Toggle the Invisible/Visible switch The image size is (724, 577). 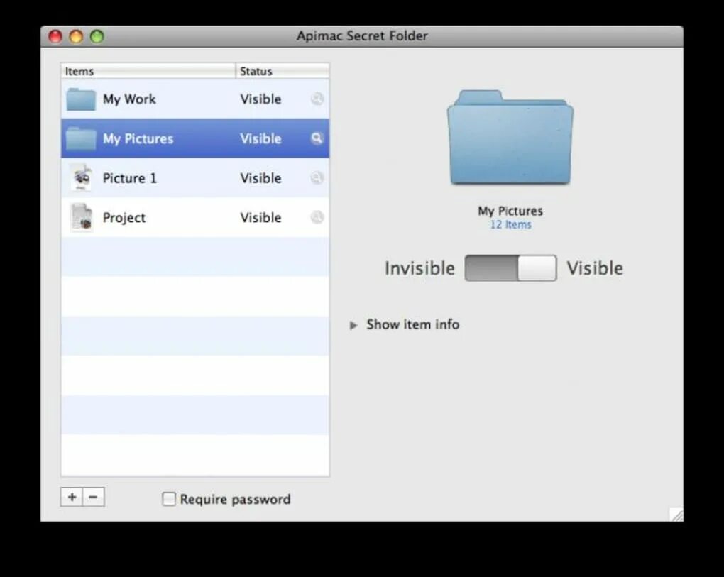point(510,268)
